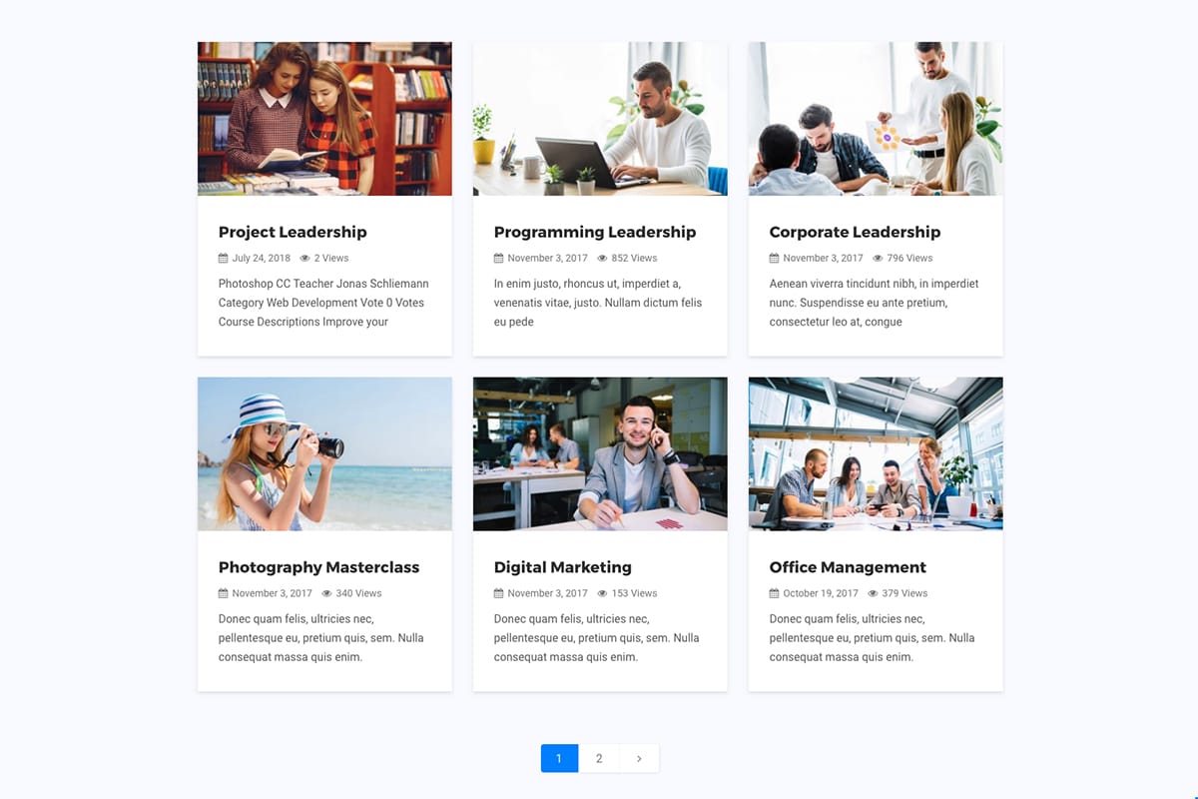Click the 2 Views count text
The image size is (1198, 799).
point(331,258)
